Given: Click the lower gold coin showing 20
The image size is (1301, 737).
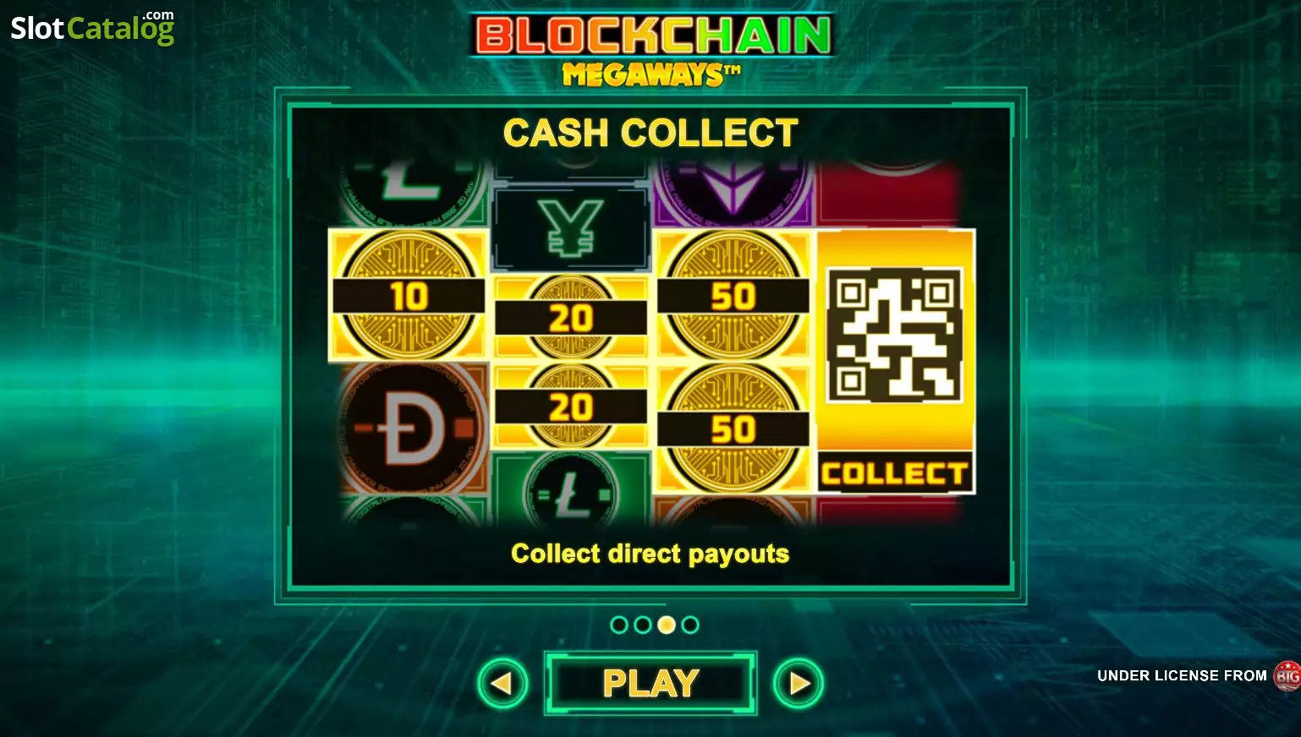Looking at the screenshot, I should click(x=571, y=407).
